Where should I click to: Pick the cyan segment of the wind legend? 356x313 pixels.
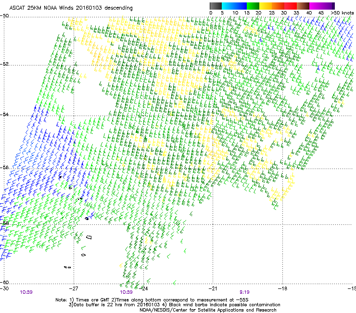click(228, 6)
